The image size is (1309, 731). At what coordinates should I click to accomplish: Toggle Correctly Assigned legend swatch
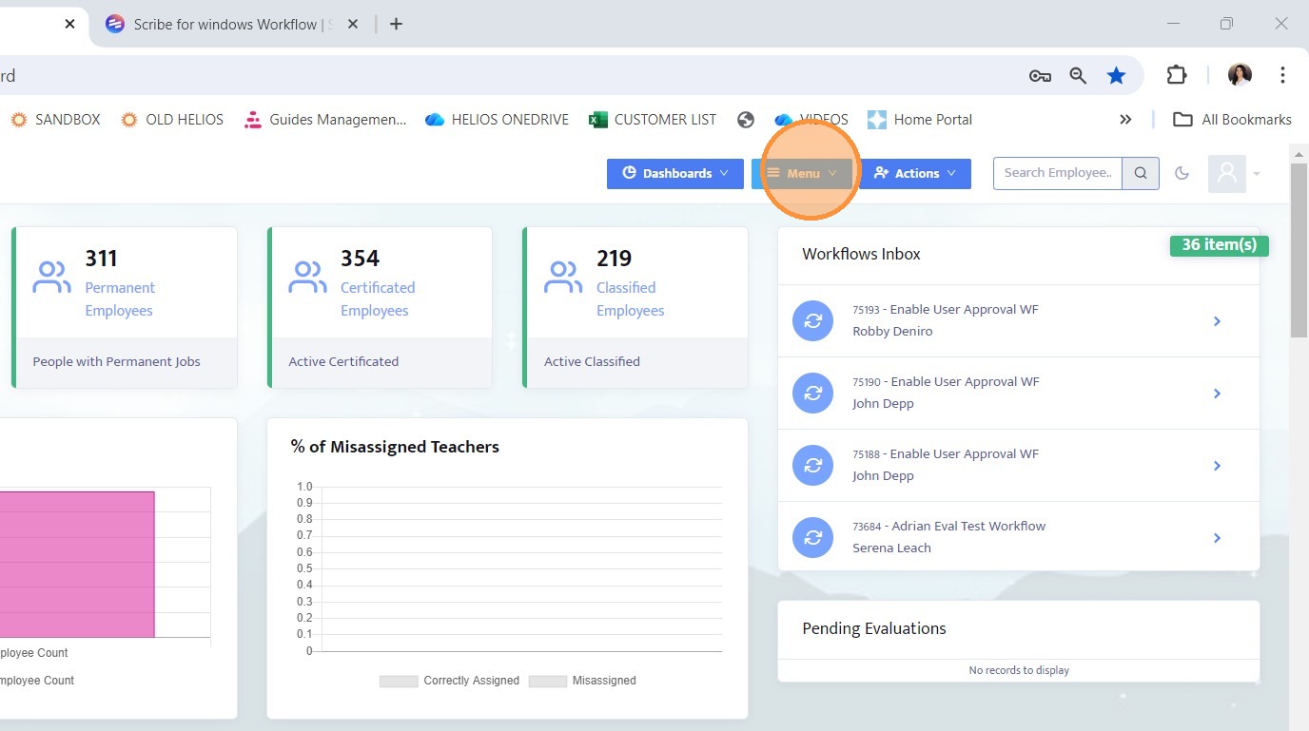click(x=399, y=681)
